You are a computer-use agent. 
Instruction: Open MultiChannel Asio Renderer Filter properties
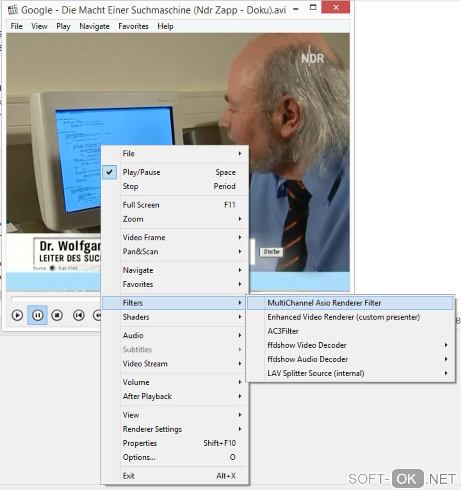[350, 303]
